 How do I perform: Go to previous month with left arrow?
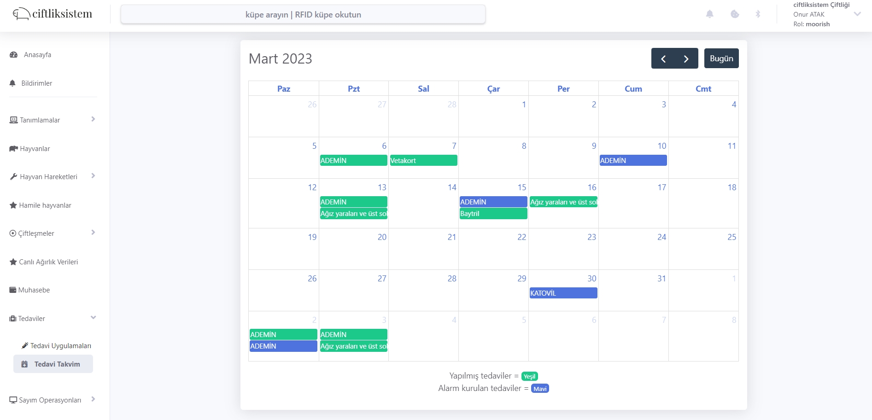(663, 58)
